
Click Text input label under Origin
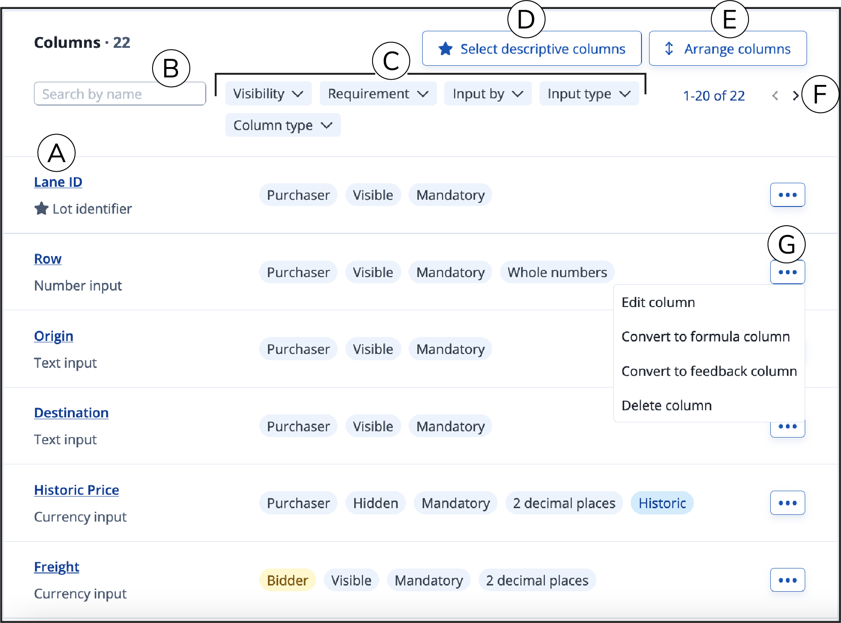tap(66, 363)
